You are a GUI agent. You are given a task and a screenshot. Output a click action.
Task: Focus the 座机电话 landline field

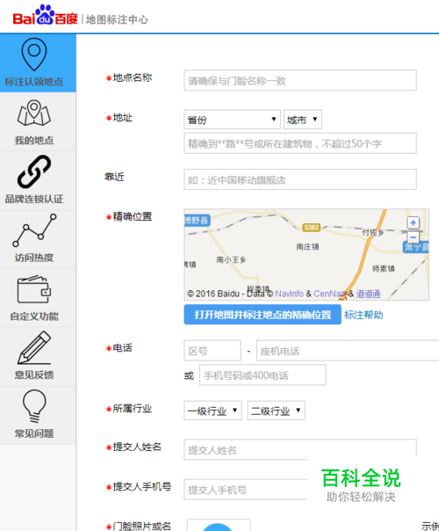click(x=348, y=351)
